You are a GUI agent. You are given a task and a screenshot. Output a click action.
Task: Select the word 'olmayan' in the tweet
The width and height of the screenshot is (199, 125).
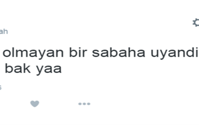33,53
